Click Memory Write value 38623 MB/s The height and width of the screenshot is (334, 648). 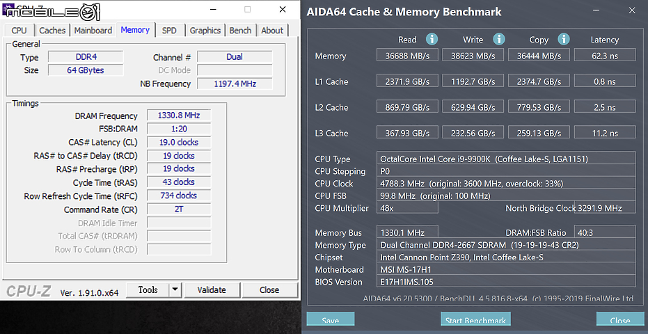[473, 56]
